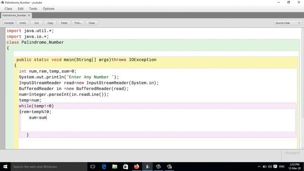Click the '{rem=temp%10;' line
The height and width of the screenshot is (171, 304).
(x=35, y=112)
